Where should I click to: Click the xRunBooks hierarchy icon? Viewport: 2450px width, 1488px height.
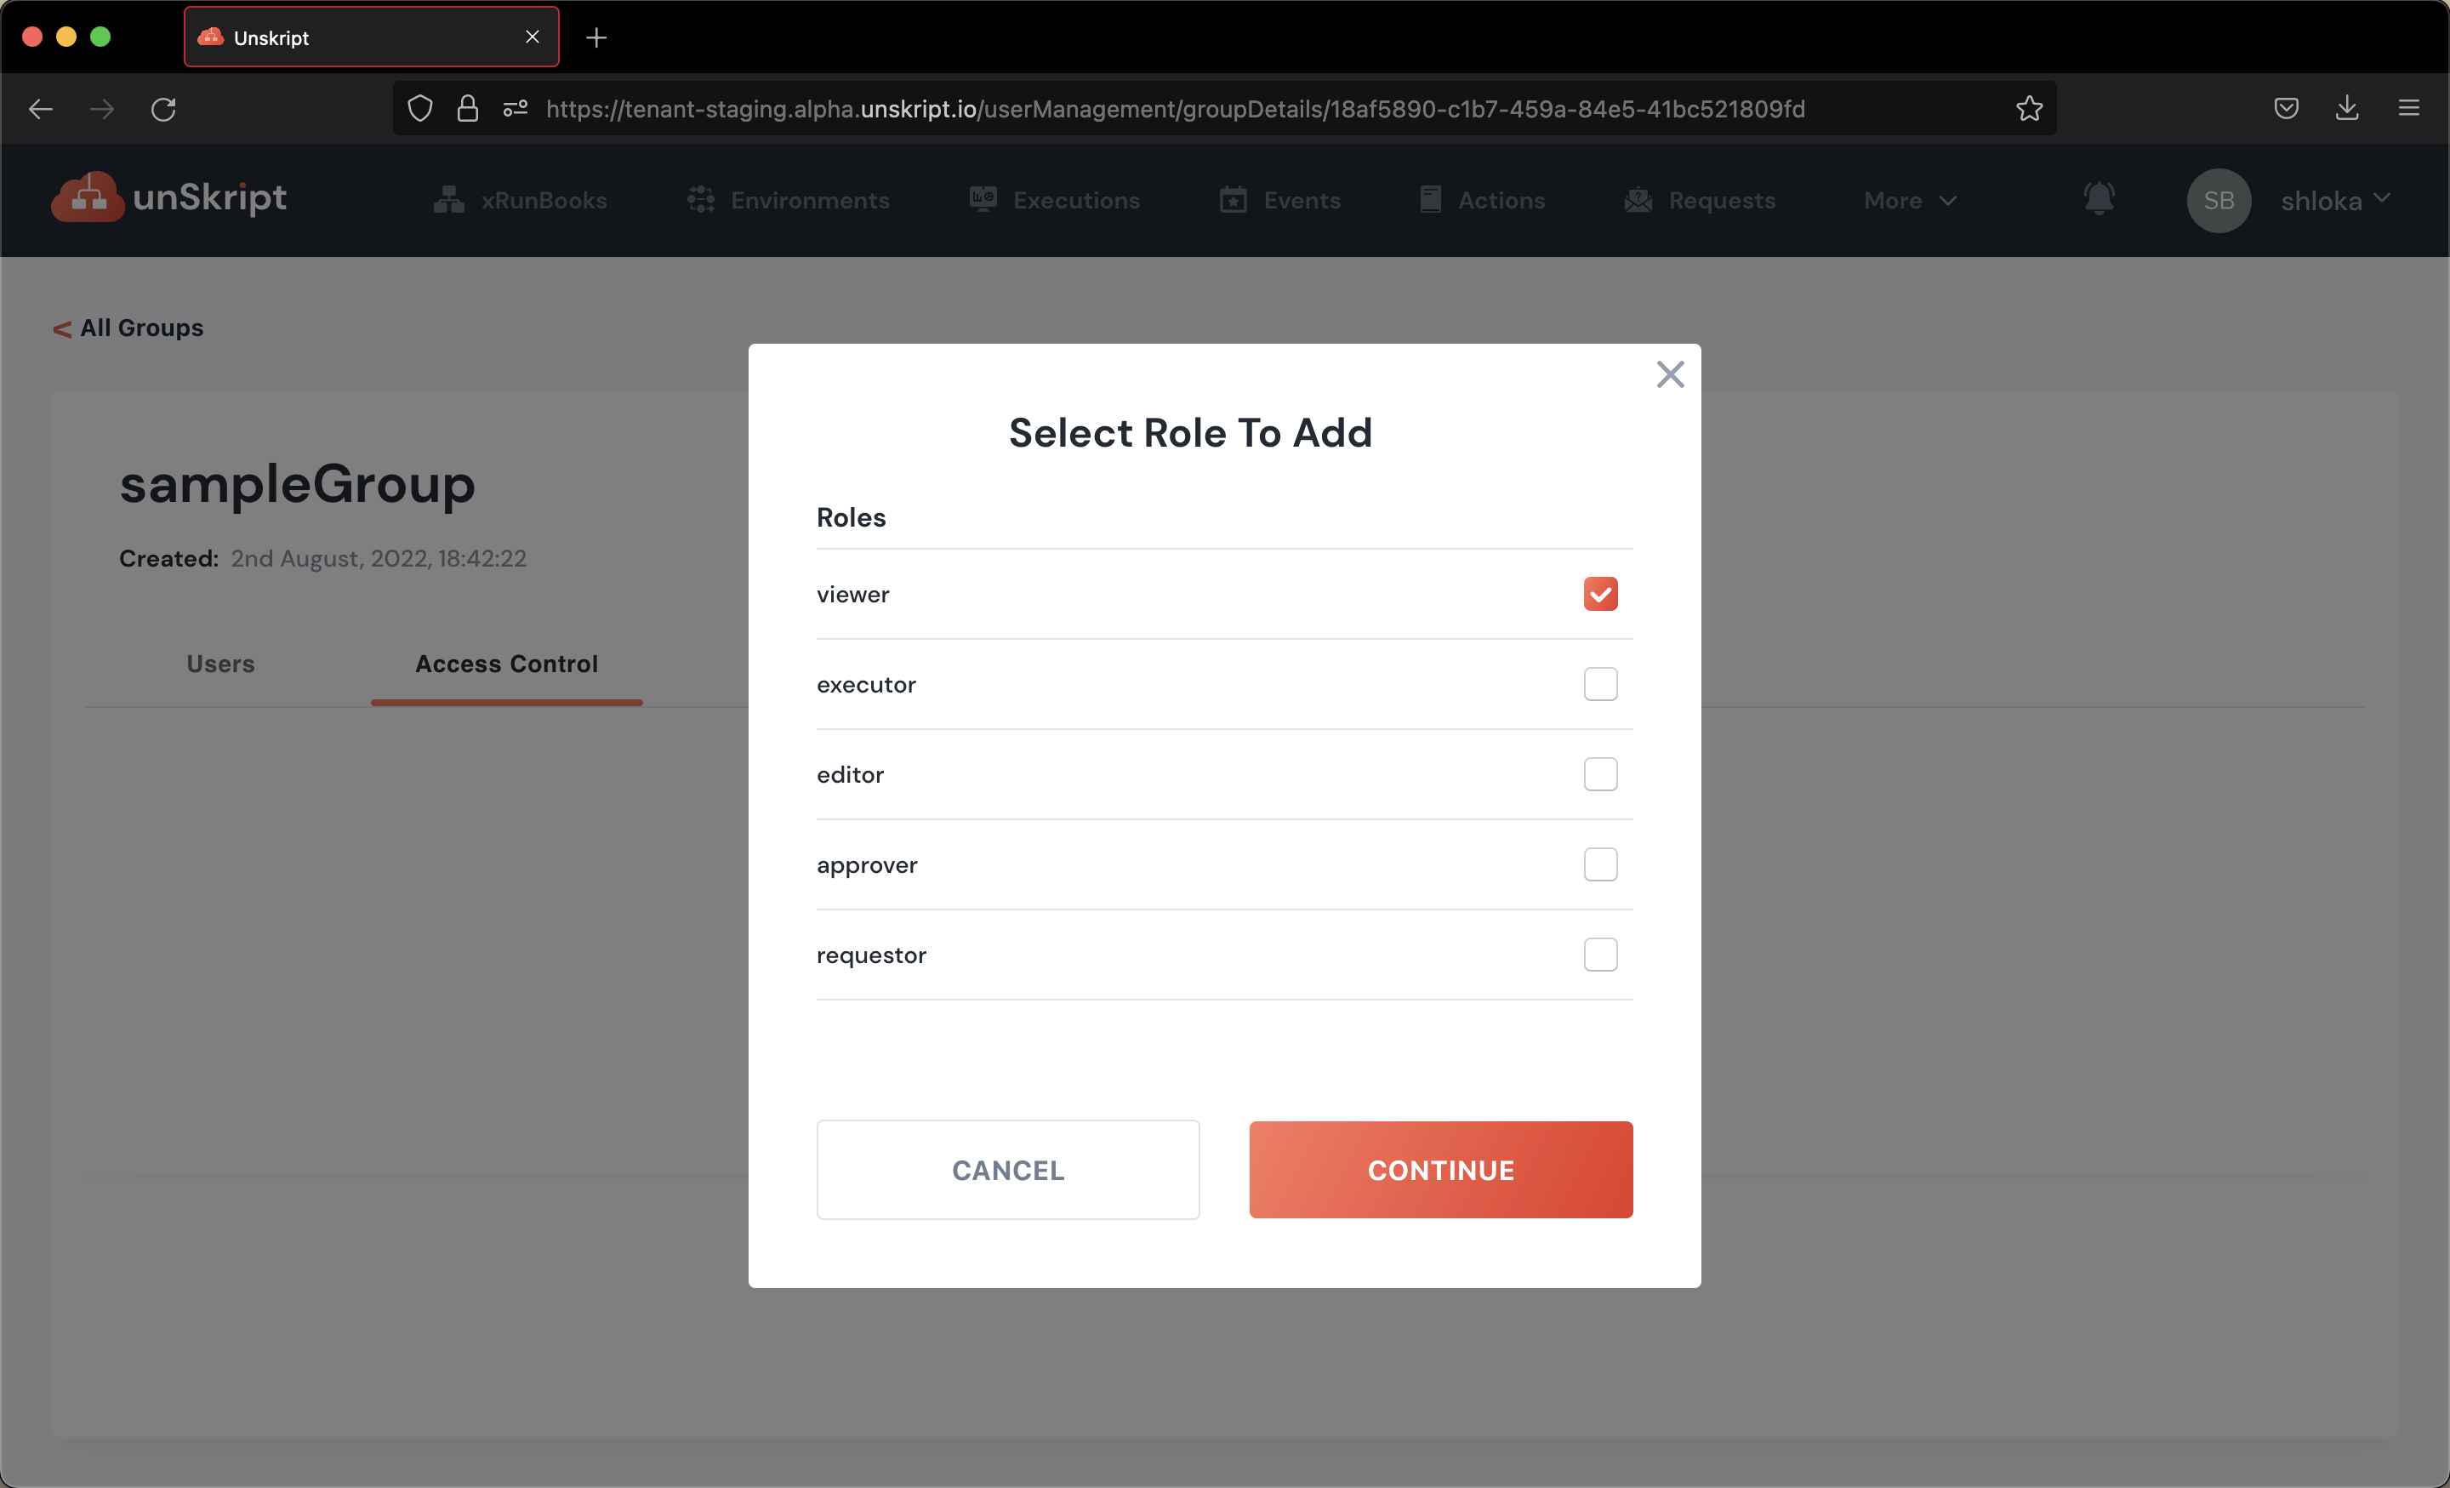448,200
